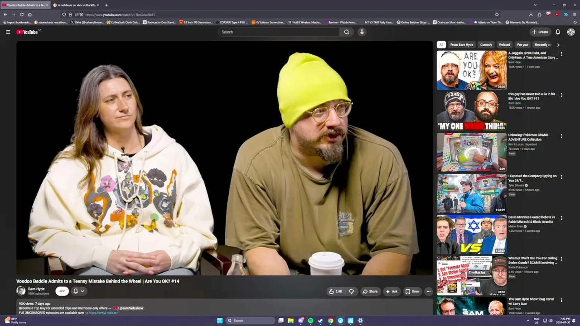Open the YouTube guide hamburger menu

[8, 32]
